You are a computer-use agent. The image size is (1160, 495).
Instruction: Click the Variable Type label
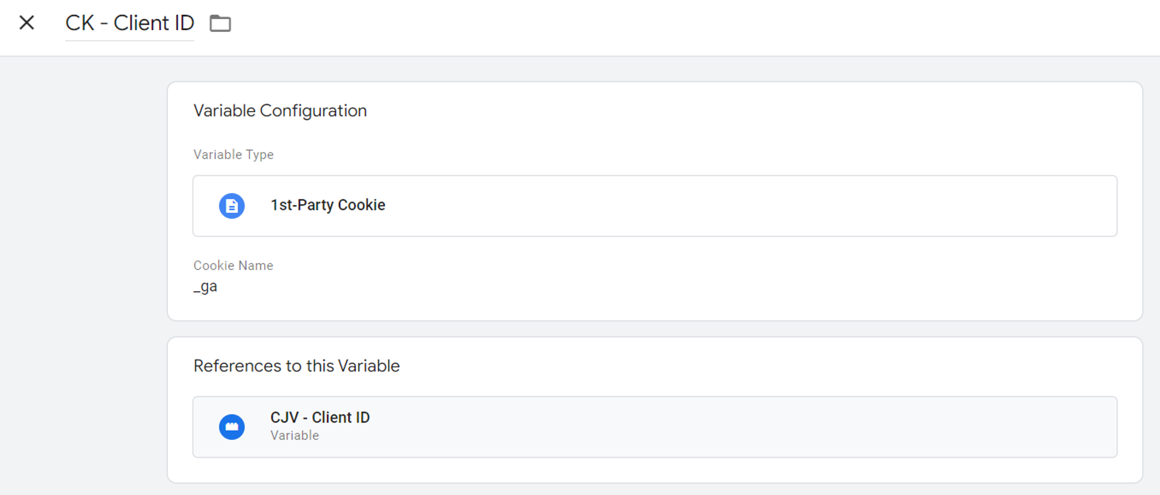(234, 154)
